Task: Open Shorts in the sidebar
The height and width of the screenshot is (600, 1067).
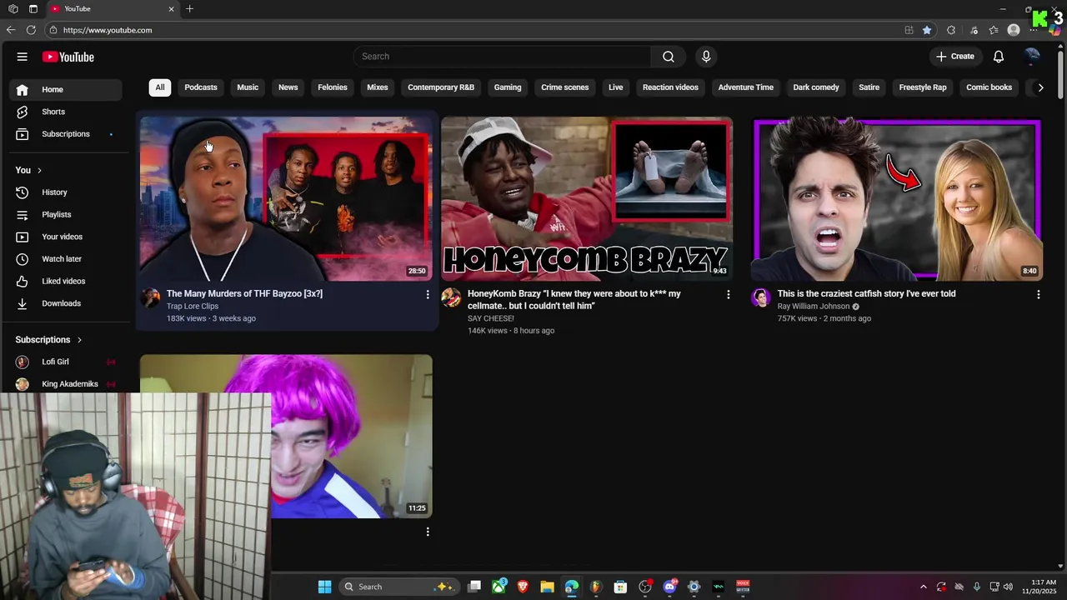Action: [66, 112]
